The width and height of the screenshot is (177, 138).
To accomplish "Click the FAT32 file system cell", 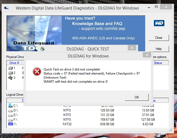I will 67,124.
